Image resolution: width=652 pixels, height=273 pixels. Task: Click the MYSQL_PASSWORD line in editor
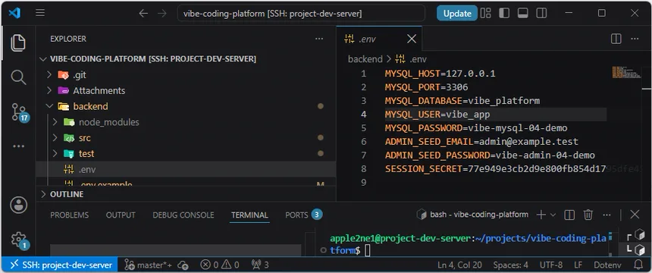(475, 127)
